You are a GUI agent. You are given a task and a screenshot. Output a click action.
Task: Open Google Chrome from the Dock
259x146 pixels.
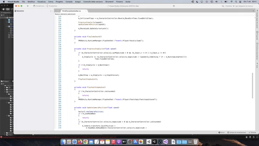point(85,142)
